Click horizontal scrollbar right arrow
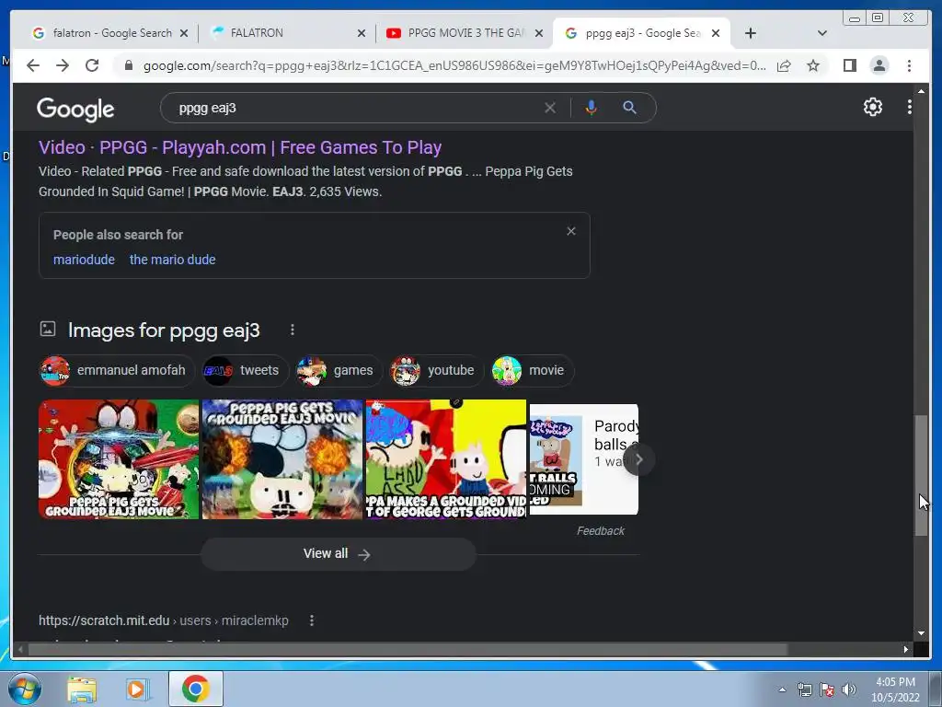This screenshot has width=942, height=707. [x=905, y=649]
